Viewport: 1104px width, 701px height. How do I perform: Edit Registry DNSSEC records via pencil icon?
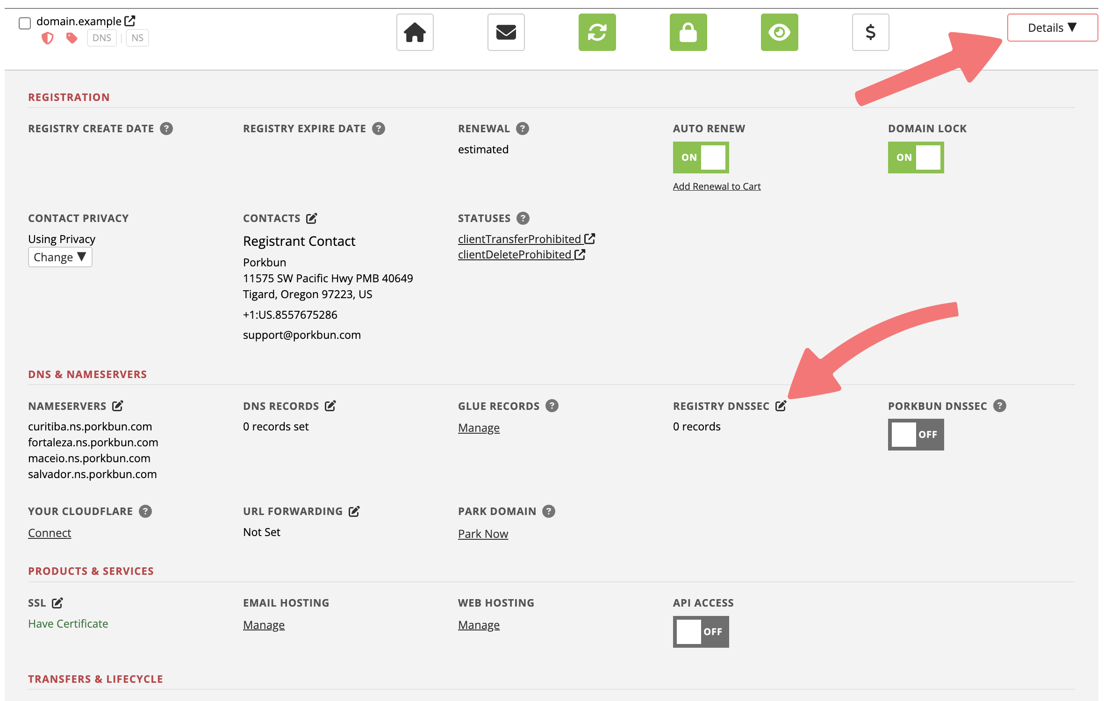[781, 406]
